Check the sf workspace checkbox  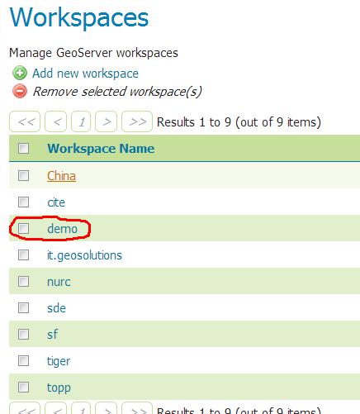[x=23, y=335]
